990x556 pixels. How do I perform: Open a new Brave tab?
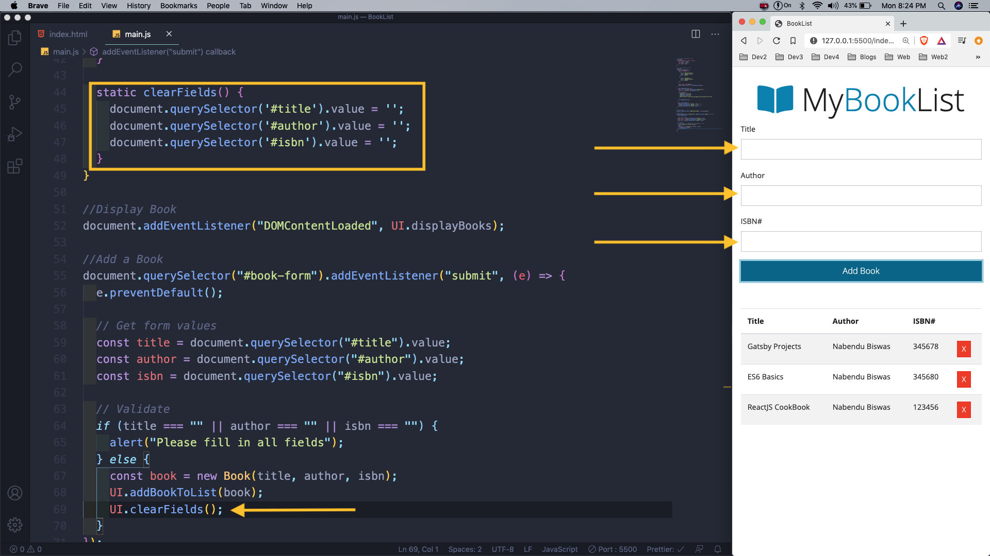(x=903, y=24)
